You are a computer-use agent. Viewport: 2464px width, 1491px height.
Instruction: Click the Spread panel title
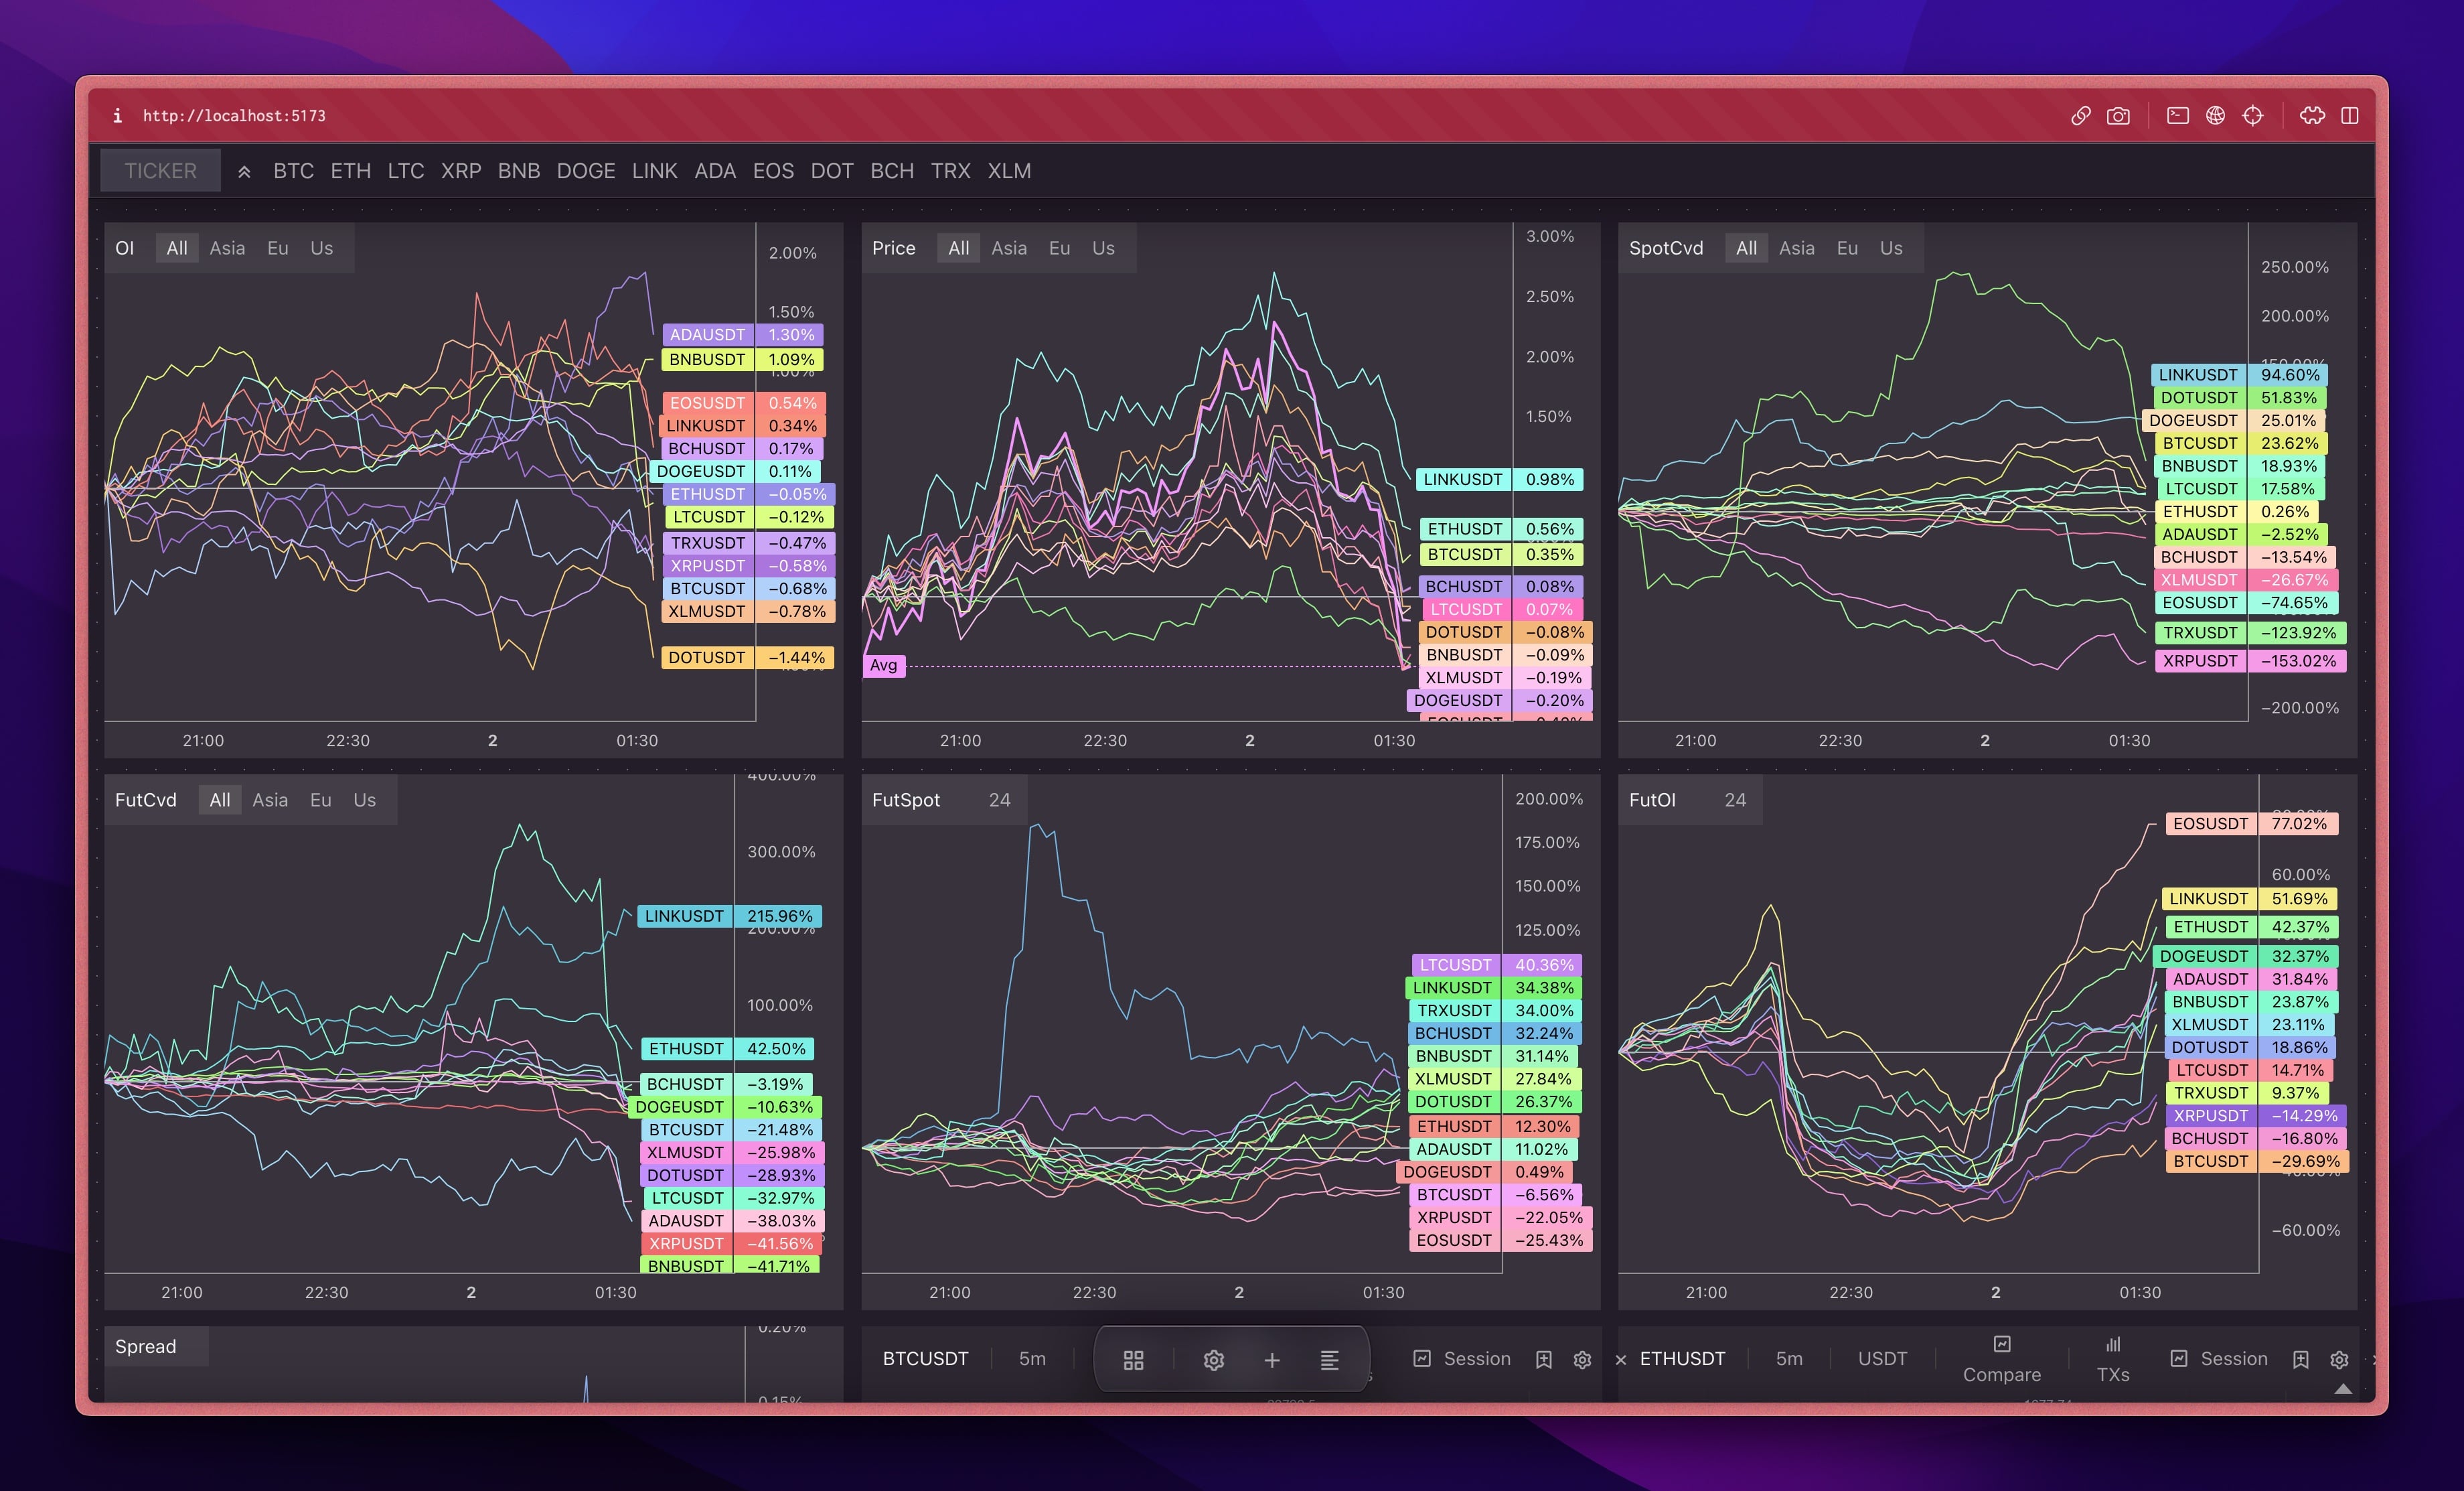coord(146,1346)
